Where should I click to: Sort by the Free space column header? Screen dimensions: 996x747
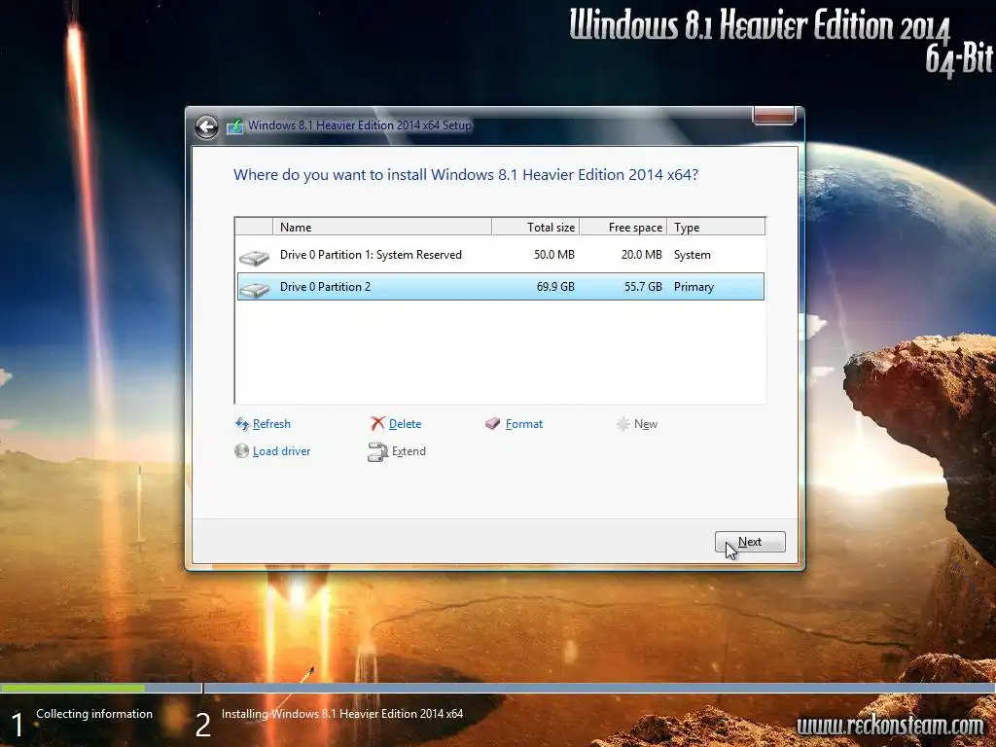623,227
